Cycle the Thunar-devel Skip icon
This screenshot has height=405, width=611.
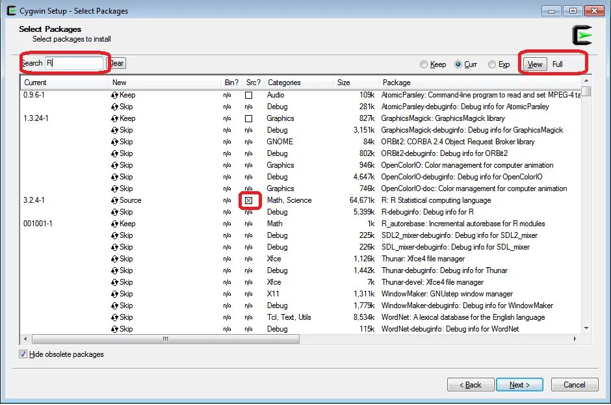click(x=114, y=282)
